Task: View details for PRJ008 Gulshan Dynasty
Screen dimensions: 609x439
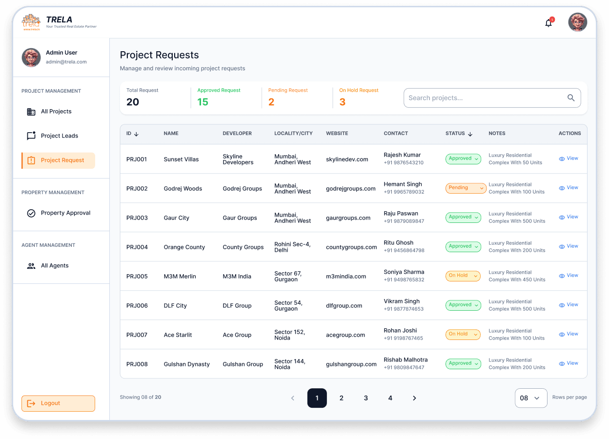Action: click(568, 363)
